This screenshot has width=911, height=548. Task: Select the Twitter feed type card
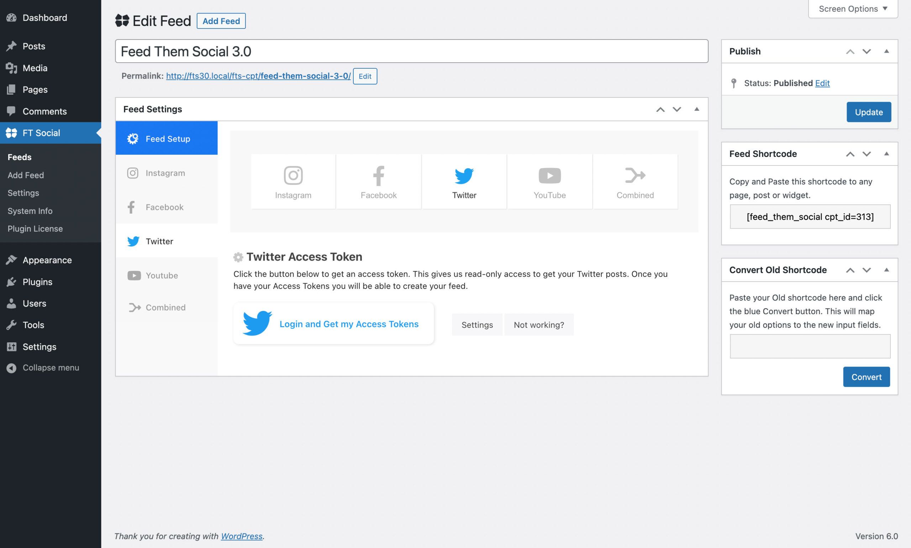pyautogui.click(x=464, y=181)
